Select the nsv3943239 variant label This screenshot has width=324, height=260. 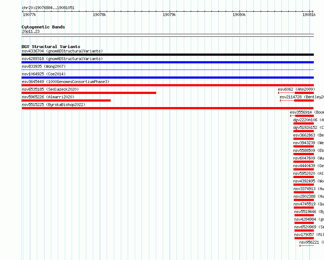308,143
